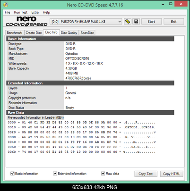Click the Disc type label
The image size is (190, 191).
click(x=15, y=44)
